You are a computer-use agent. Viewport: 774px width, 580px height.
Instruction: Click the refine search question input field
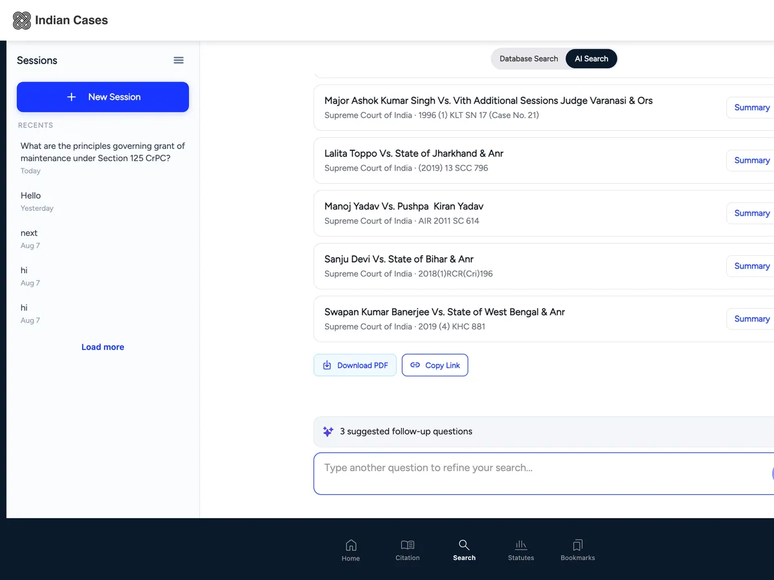pyautogui.click(x=544, y=474)
